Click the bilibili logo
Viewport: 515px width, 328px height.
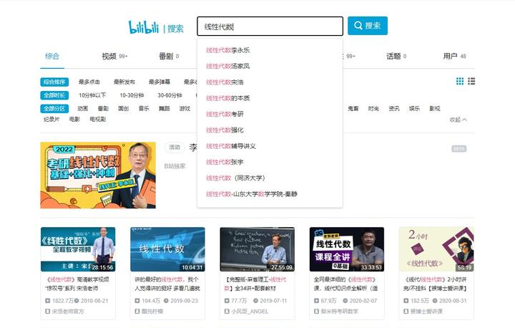coord(143,27)
